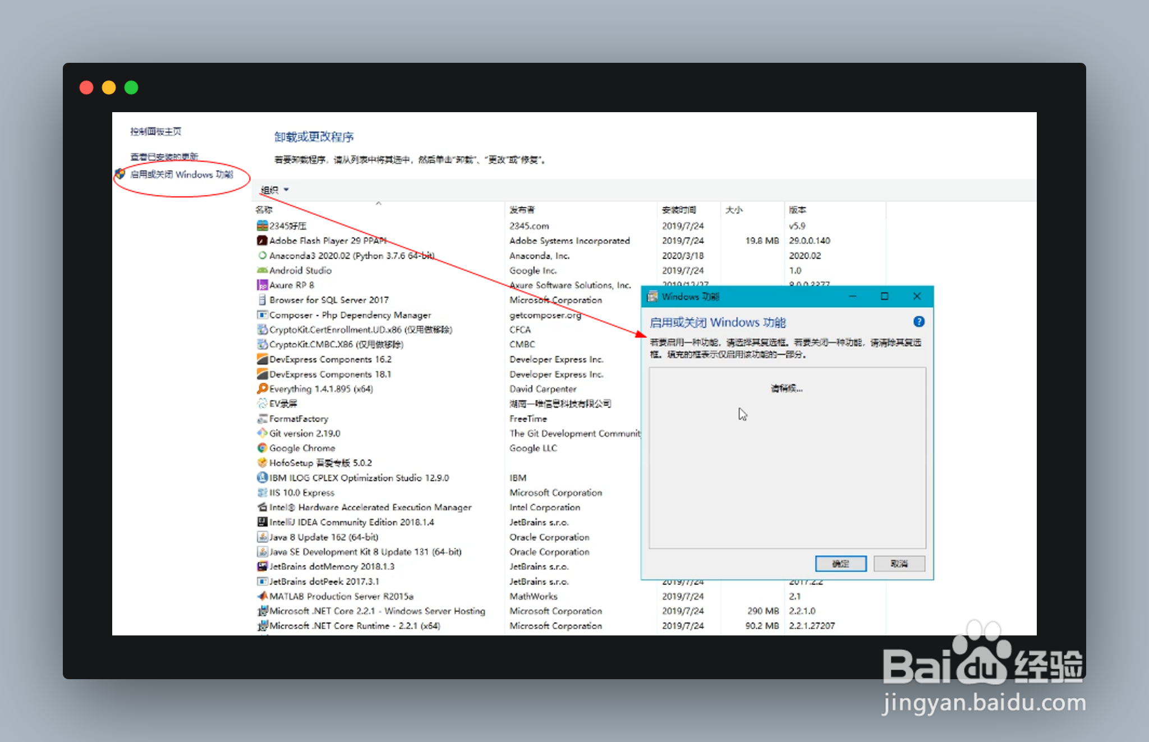Select Browser for SQL Server 2017 icon
1149x742 pixels.
262,300
